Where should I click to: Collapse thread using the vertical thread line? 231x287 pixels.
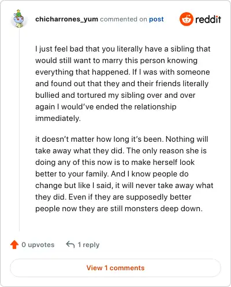[19, 130]
